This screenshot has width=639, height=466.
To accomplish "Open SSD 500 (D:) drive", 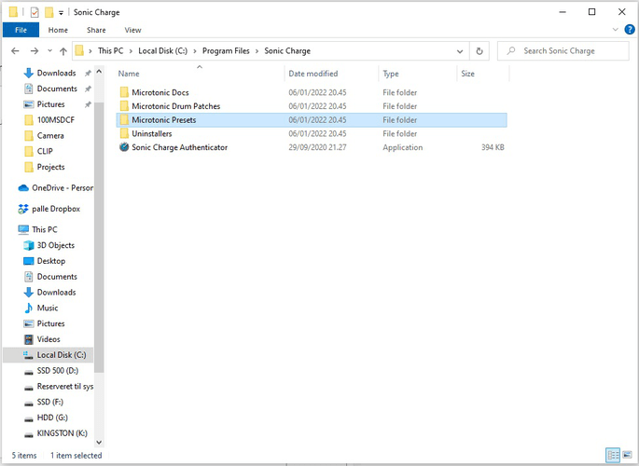I will point(58,371).
